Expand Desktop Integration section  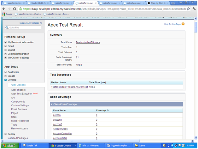pyautogui.click(x=6, y=54)
